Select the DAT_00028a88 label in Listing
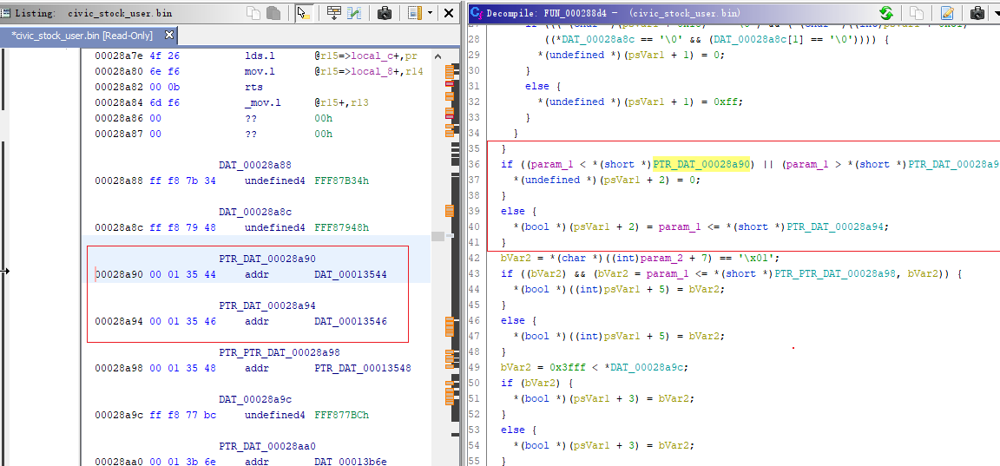Viewport: 1000px width, 466px height. tap(256, 165)
